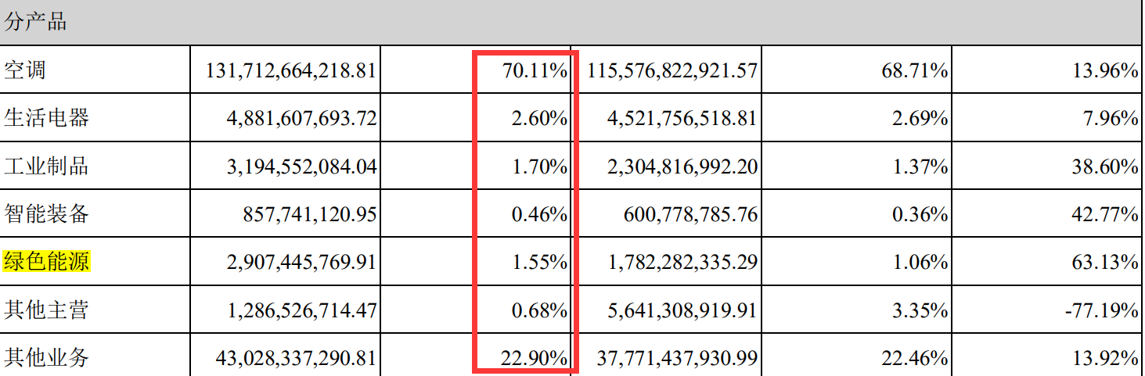
Task: Click the highlighted 绿色能源 label
Action: click(47, 261)
